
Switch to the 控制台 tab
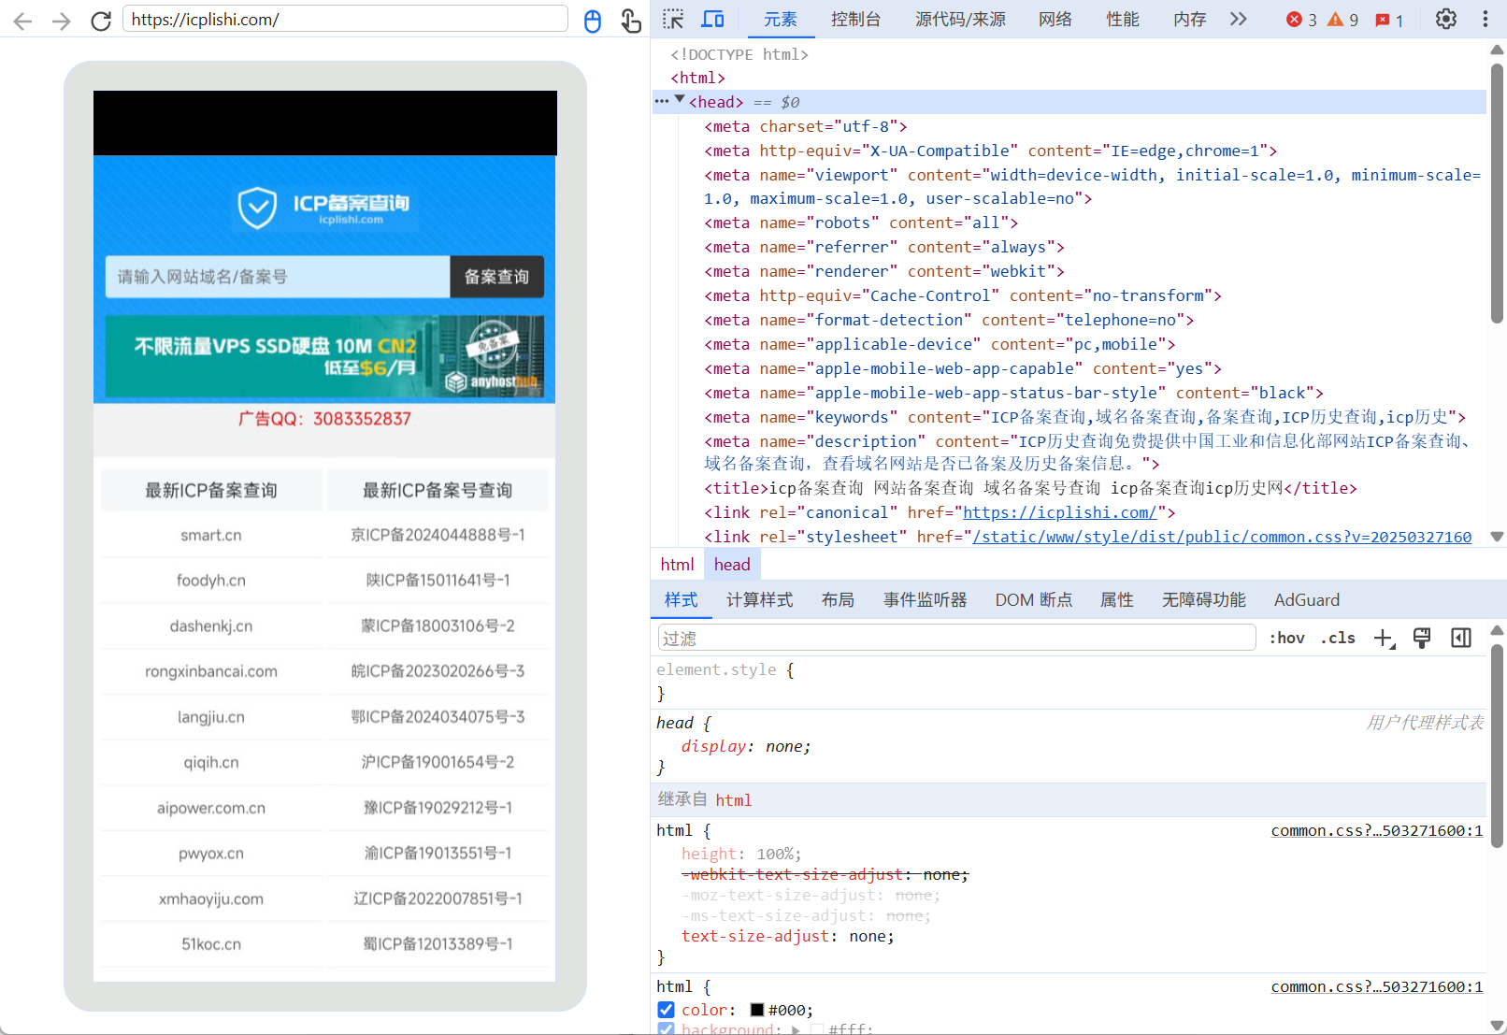(855, 20)
